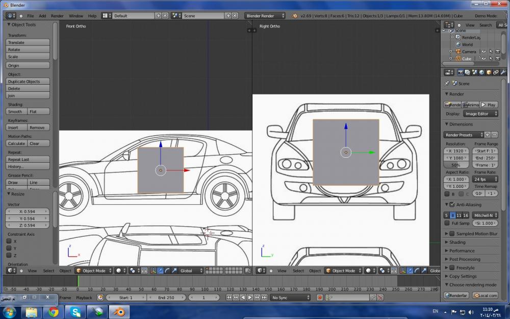Expand the Performance panel
This screenshot has height=319, width=510.
coord(462,251)
